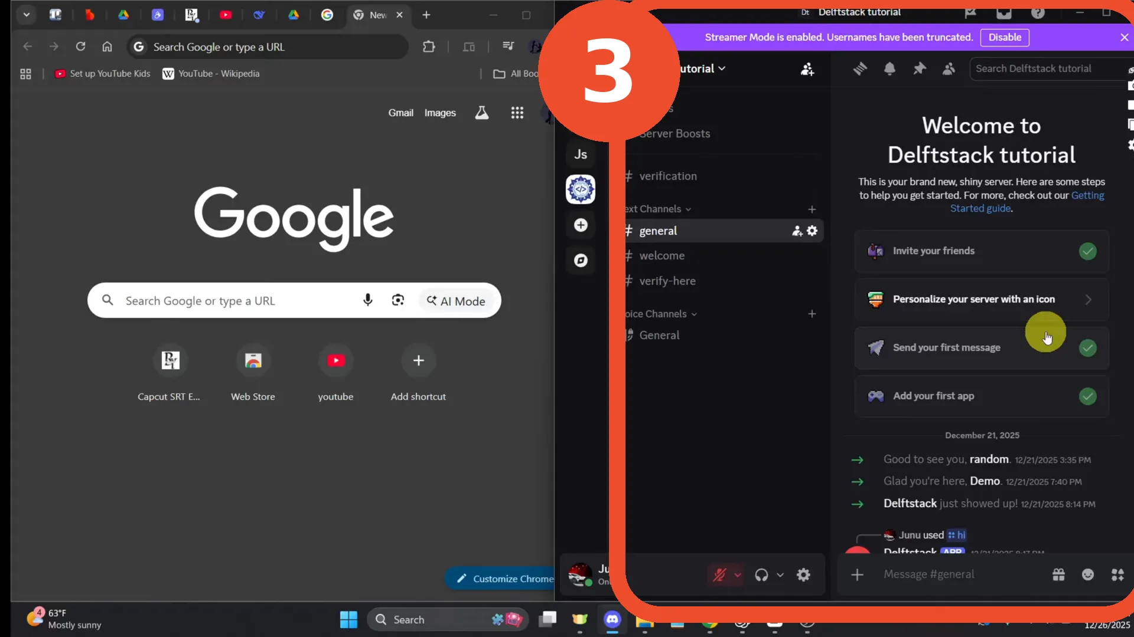The image size is (1134, 637).
Task: Search by voice in Google search box
Action: tap(367, 300)
